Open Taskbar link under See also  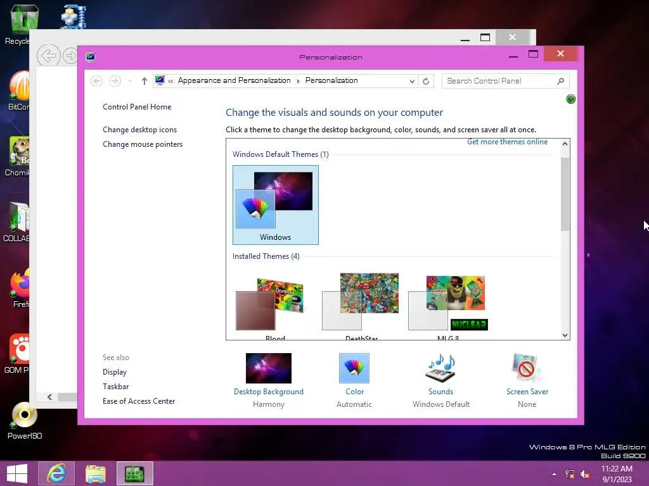[115, 387]
